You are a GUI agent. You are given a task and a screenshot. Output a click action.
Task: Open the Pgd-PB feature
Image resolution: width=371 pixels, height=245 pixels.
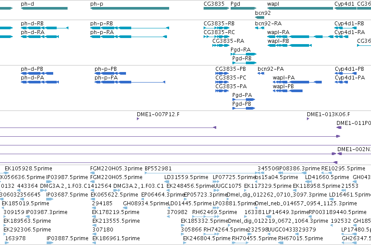point(242,104)
